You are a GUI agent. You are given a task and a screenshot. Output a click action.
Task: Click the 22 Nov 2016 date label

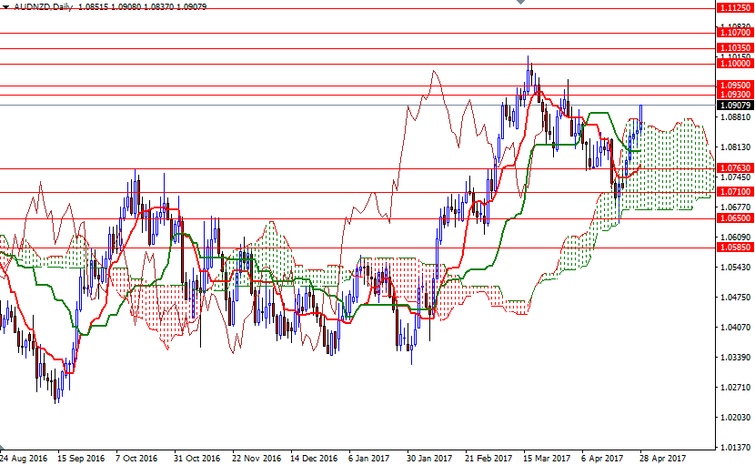(257, 458)
